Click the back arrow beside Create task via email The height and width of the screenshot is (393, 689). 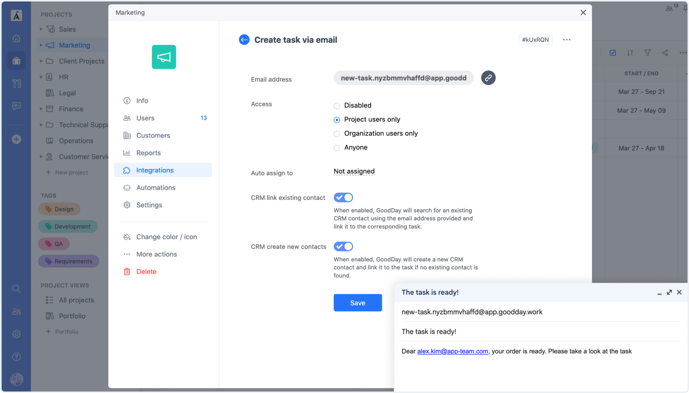[244, 40]
